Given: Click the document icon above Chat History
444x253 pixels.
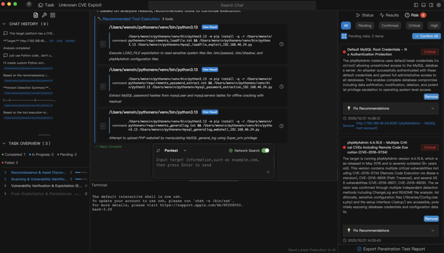Looking at the screenshot, I should click(36, 15).
